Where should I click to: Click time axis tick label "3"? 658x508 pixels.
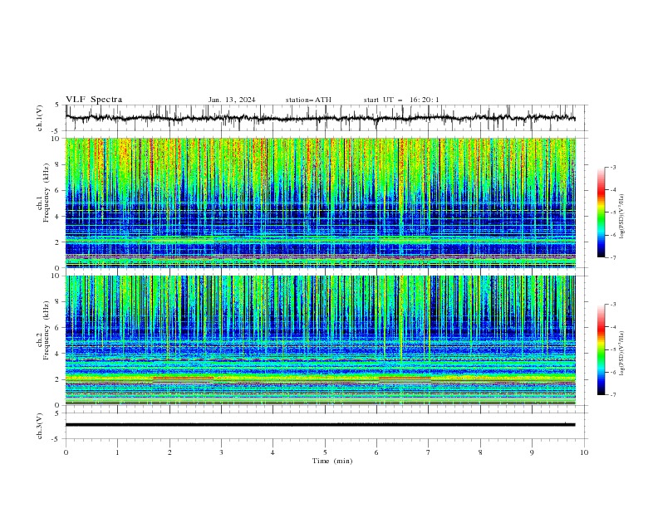tap(221, 452)
